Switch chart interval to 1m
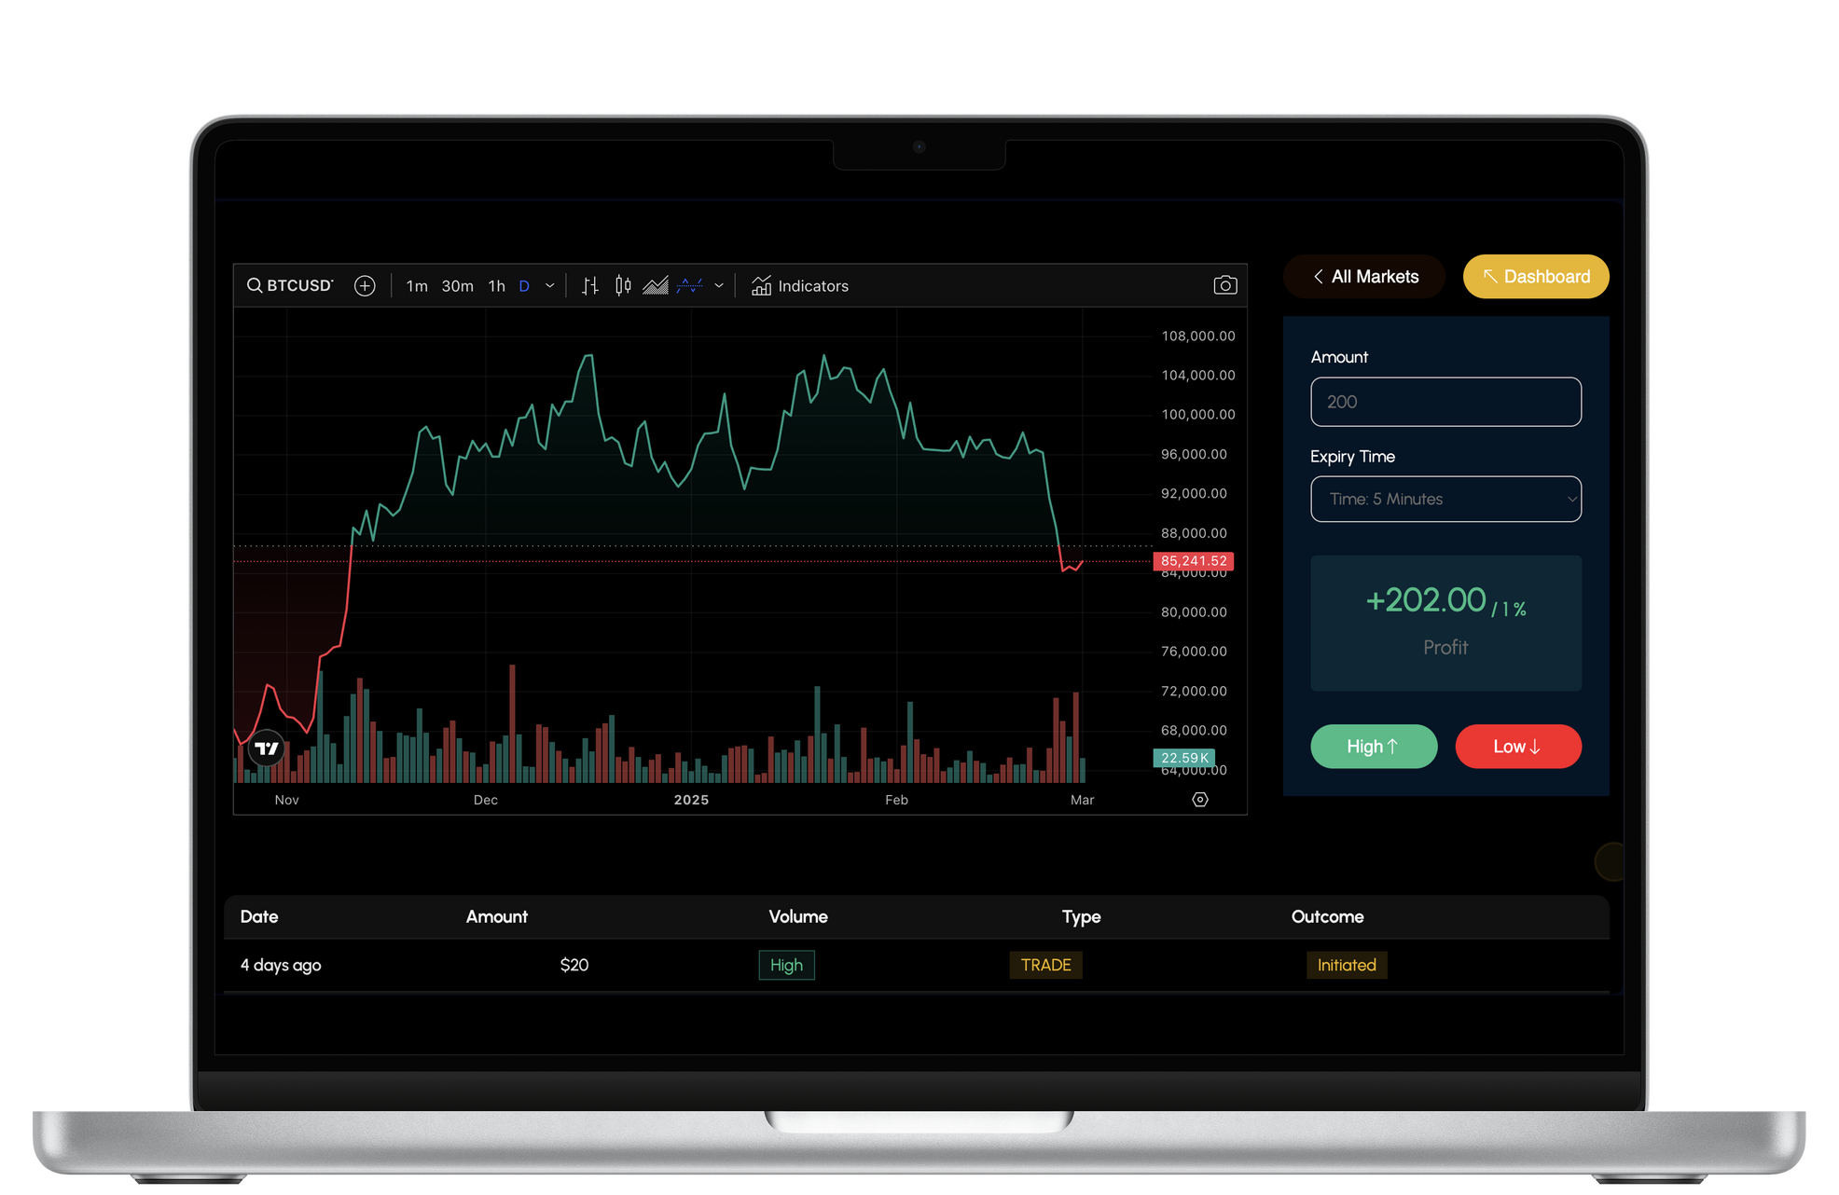The image size is (1839, 1195). 417,286
